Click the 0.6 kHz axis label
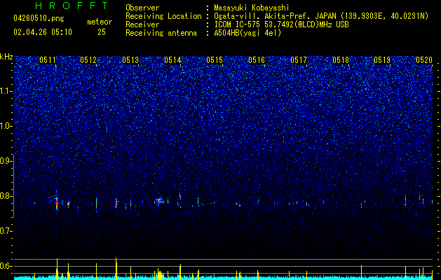The width and height of the screenshot is (441, 280). coord(6,266)
